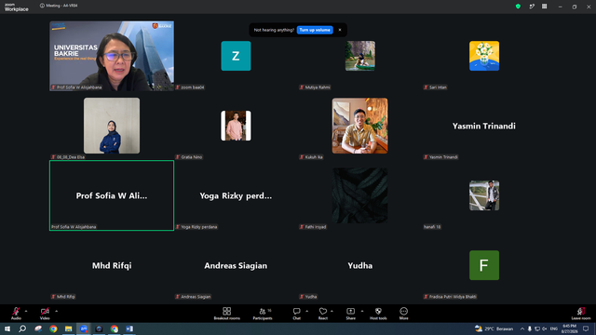Viewport: 596px width, 335px height.
Task: Select the zoom baa04 participant tile
Action: (236, 56)
